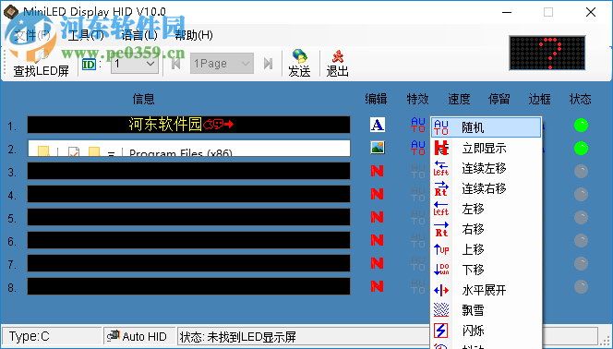Screen dimensions: 613x349
Task: Click the Send (发送) globe icon
Action: tap(299, 56)
